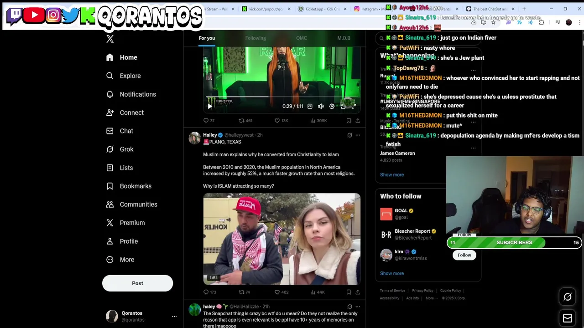Switch to the Following tab
584x328 pixels.
[255, 38]
